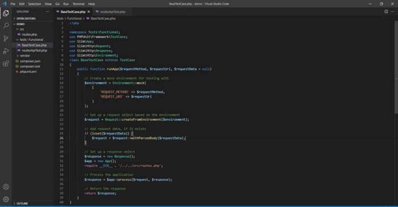Open the Accounts menu icon
The image size is (398, 207).
coord(6,187)
